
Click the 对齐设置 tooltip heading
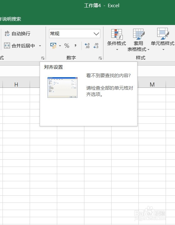click(53, 67)
